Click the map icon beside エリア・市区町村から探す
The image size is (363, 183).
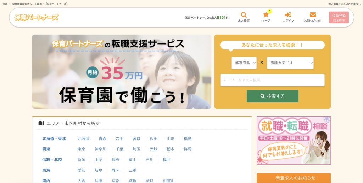coord(41,123)
